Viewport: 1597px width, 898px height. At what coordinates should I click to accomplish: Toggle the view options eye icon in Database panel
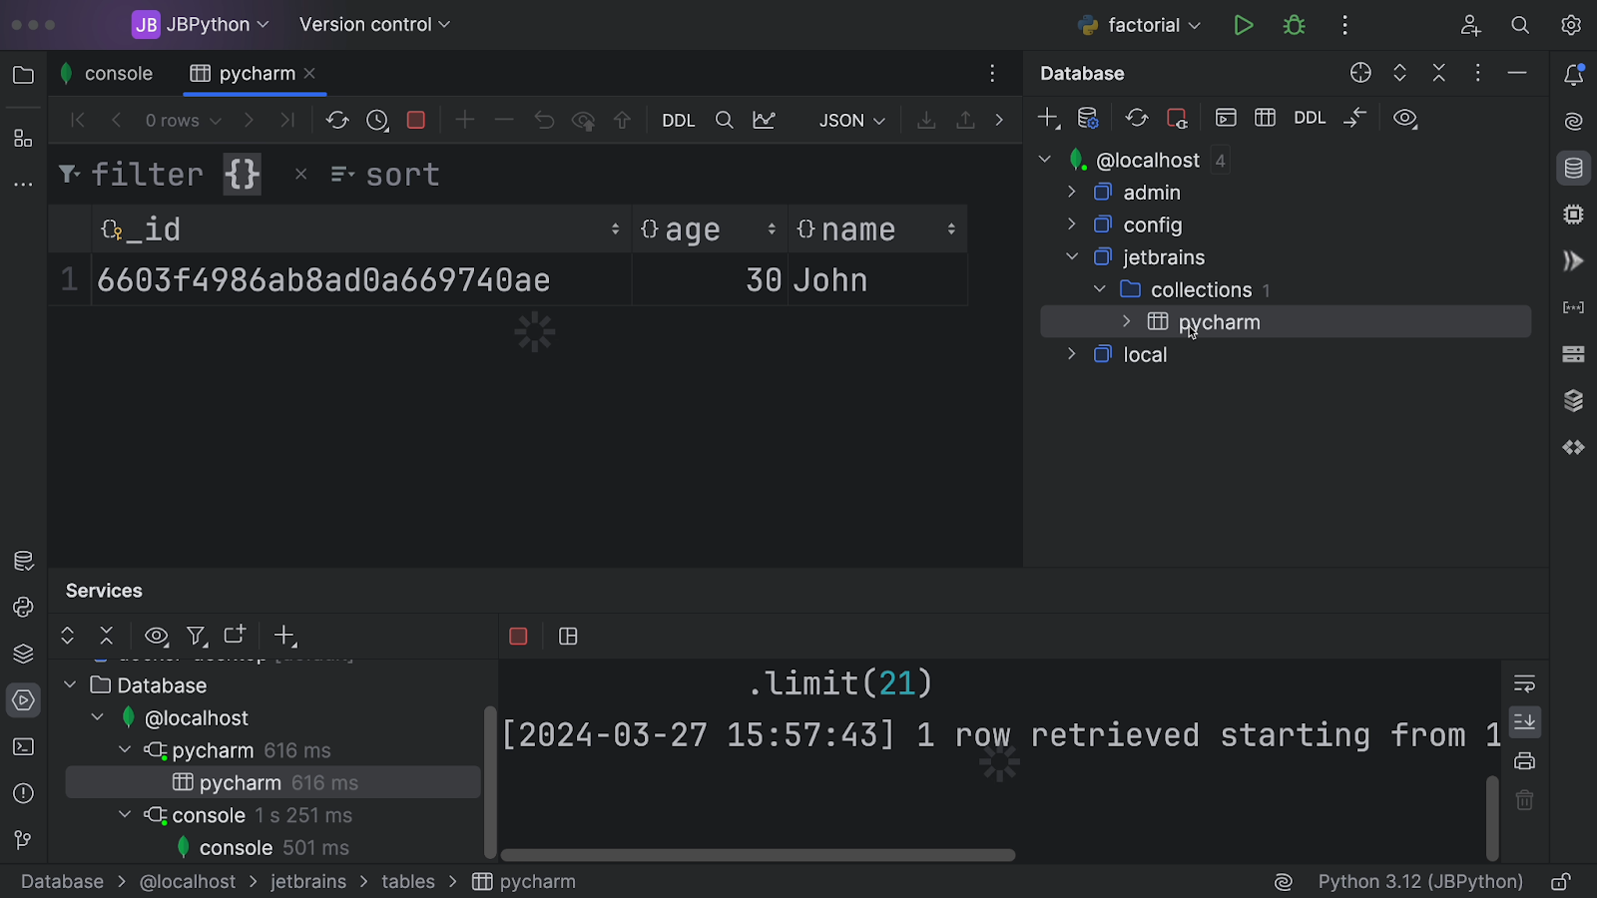coord(1405,118)
